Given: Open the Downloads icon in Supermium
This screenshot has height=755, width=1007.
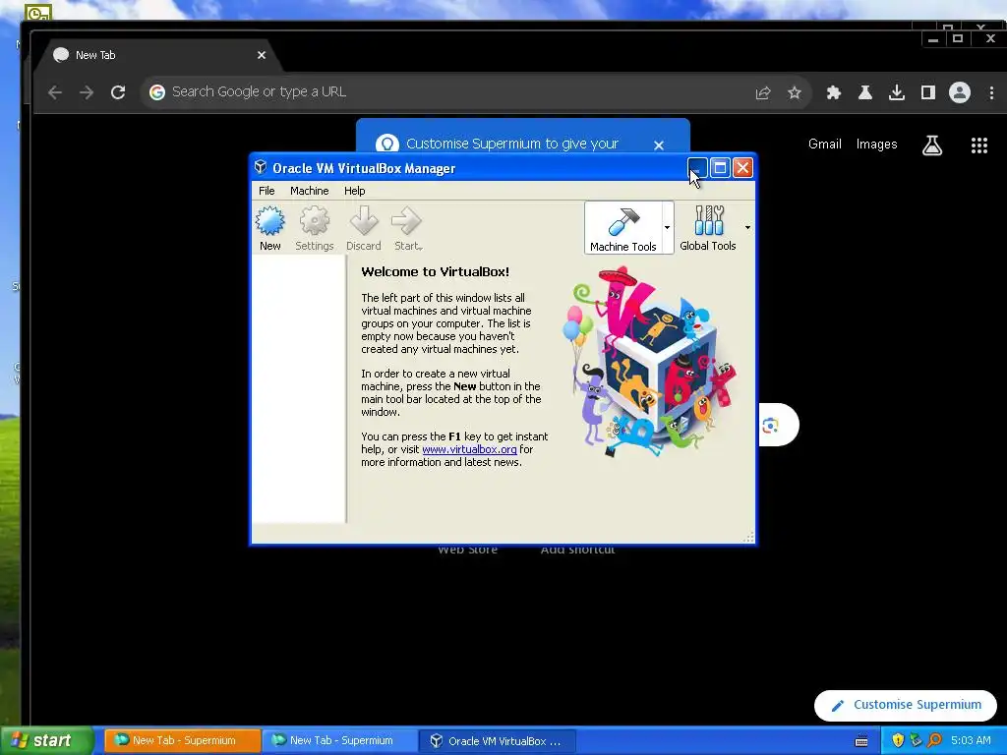Looking at the screenshot, I should point(897,93).
